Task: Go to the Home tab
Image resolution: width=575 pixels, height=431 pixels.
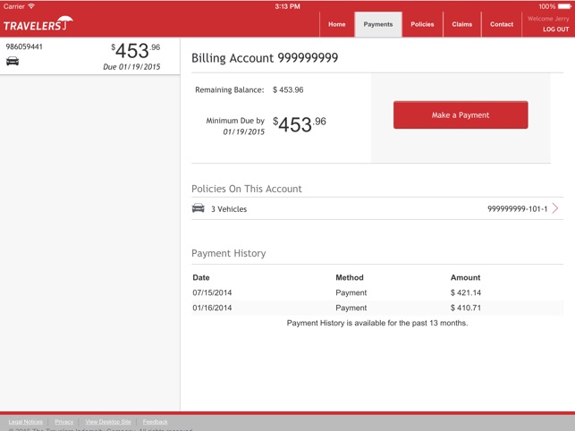Action: click(336, 24)
